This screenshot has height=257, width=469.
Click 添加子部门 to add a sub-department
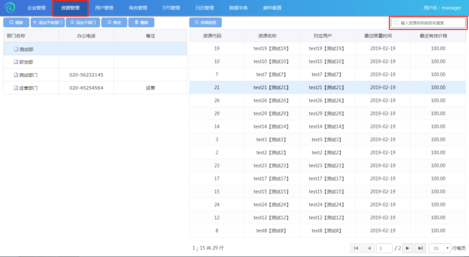click(83, 22)
